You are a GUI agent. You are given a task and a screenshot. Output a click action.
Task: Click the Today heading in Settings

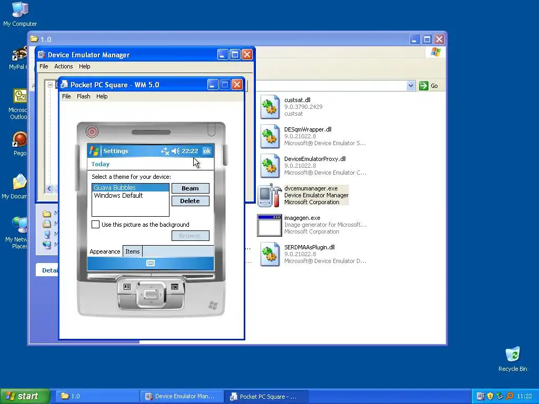click(x=101, y=164)
